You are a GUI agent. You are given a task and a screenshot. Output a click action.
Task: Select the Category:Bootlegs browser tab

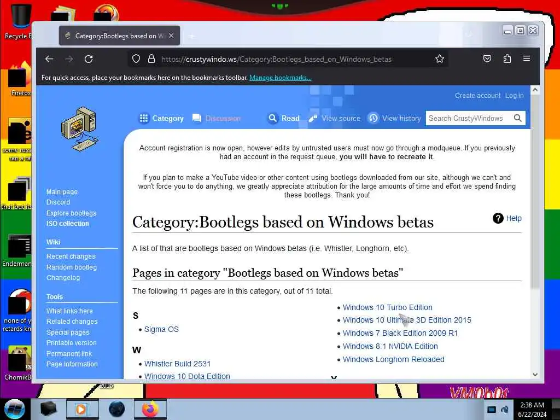tap(119, 36)
